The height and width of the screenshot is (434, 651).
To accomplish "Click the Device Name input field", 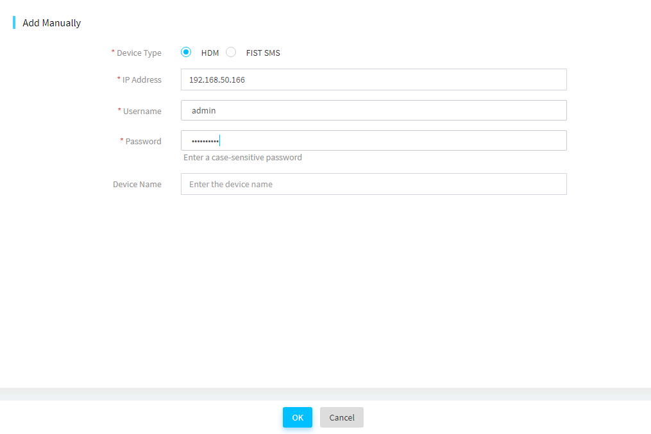I will [x=374, y=184].
